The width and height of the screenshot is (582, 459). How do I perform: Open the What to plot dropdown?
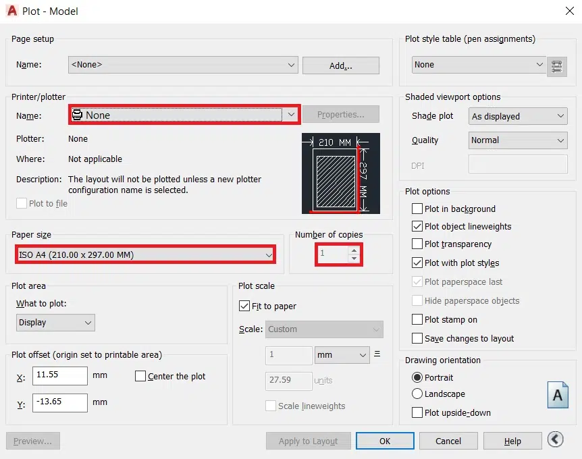tap(55, 323)
